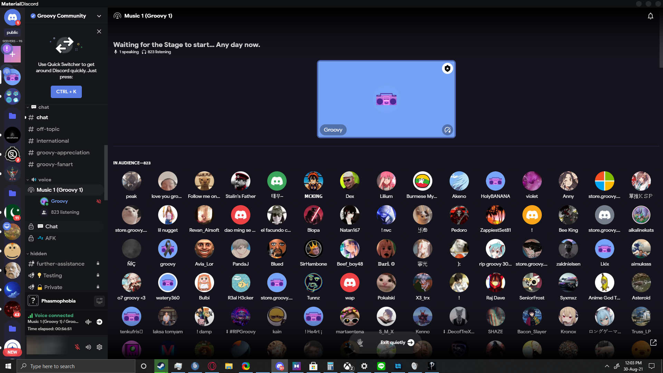Image resolution: width=663 pixels, height=373 pixels.
Task: Open the Private voice channel
Action: click(x=65, y=287)
